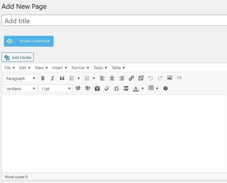Screen dimensions: 227x183
Task: Launch the tagDiv Composer button
Action: [29, 41]
